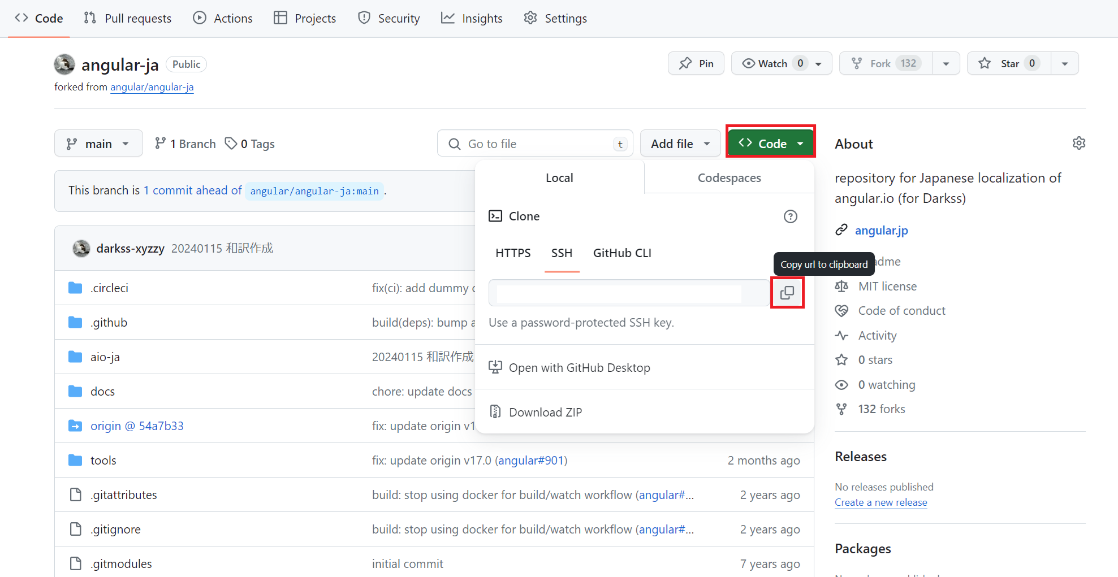Open the docs folder
Viewport: 1118px width, 577px height.
pyautogui.click(x=102, y=392)
